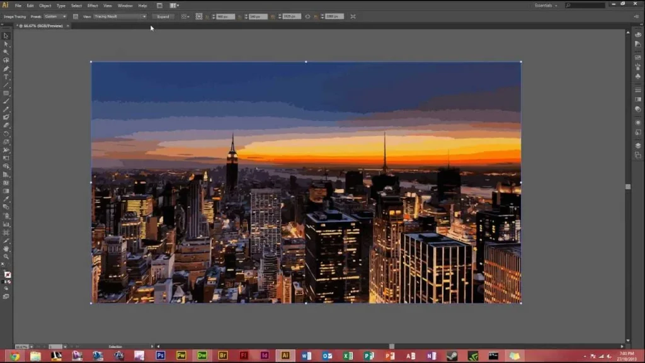Open the Effect menu
The width and height of the screenshot is (645, 363).
93,6
